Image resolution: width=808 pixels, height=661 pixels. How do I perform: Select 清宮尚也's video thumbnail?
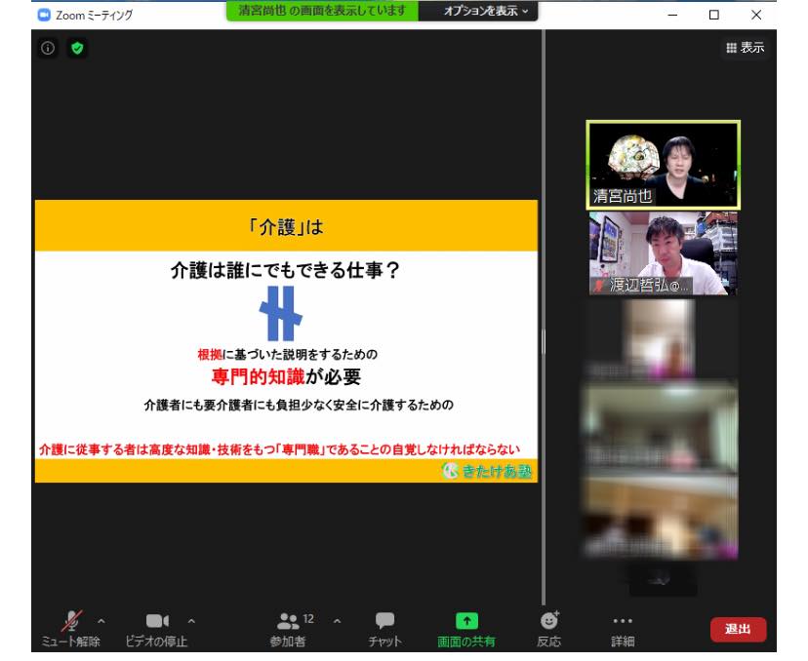point(663,164)
